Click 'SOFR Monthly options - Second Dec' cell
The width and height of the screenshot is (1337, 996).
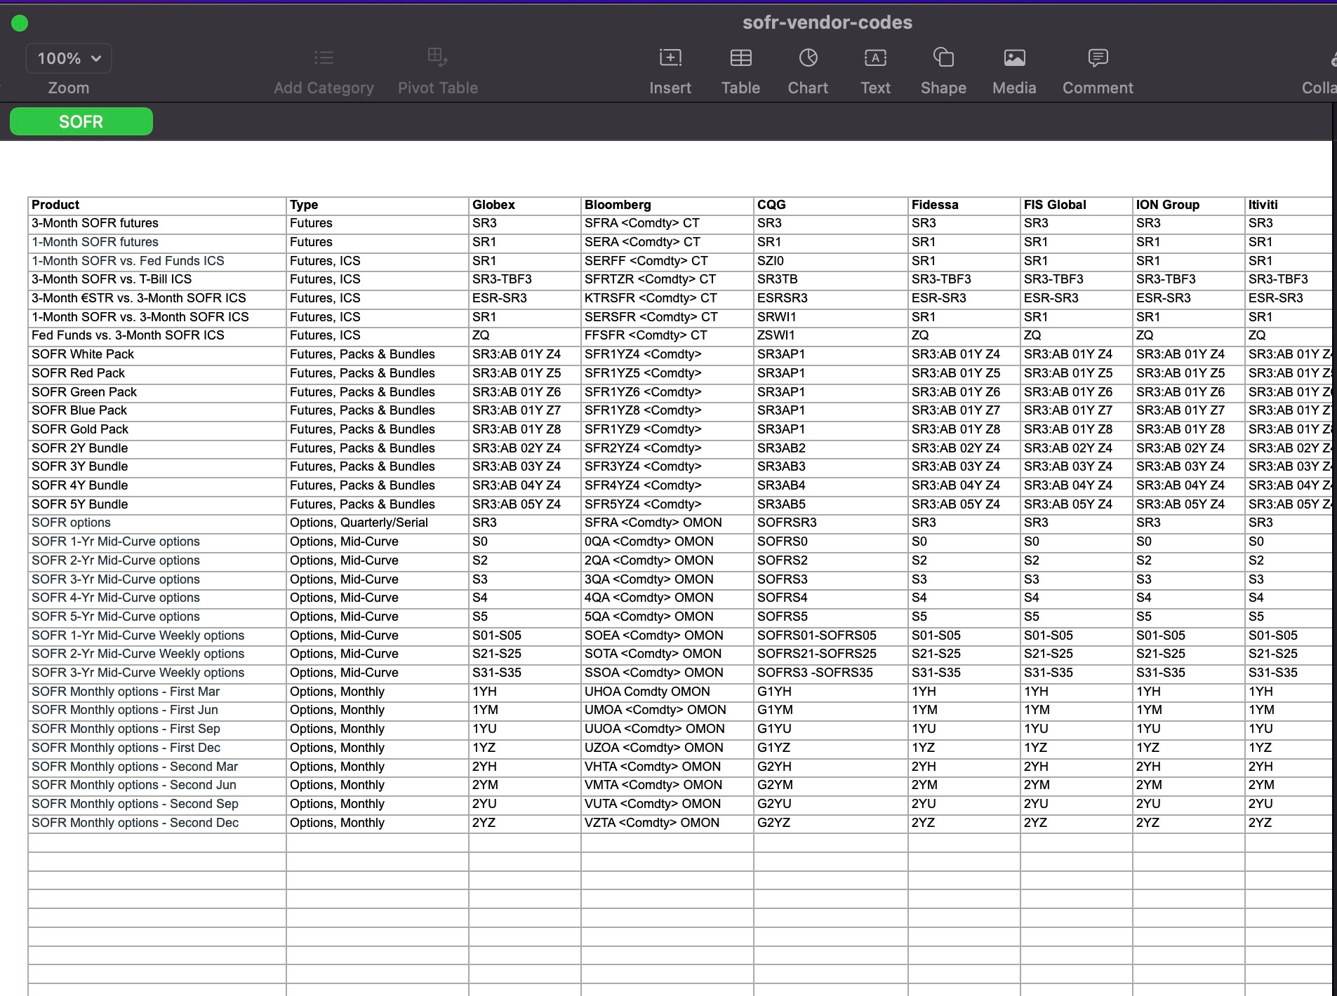(x=157, y=823)
